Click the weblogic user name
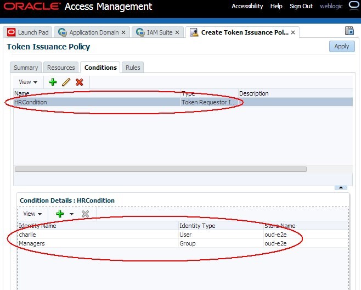Screen dimensions: 361x290 click(331, 6)
